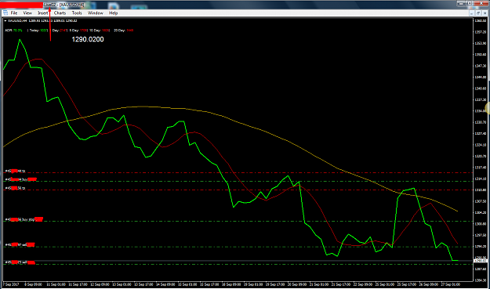Click the XAUUSD,H4 symbol text in chart
490x289 pixels.
(x=17, y=21)
